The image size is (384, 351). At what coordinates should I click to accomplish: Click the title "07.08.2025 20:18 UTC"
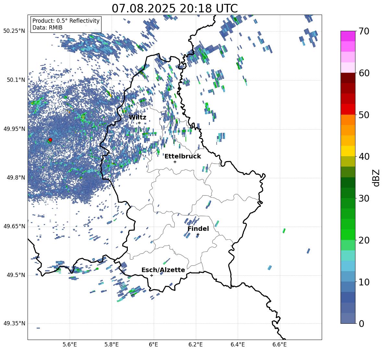(174, 8)
